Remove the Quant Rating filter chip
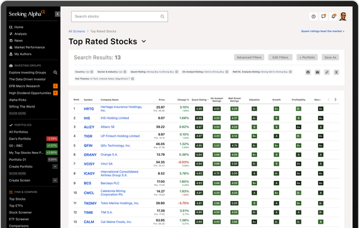Viewport: 359px width, 228px height. (x=177, y=72)
